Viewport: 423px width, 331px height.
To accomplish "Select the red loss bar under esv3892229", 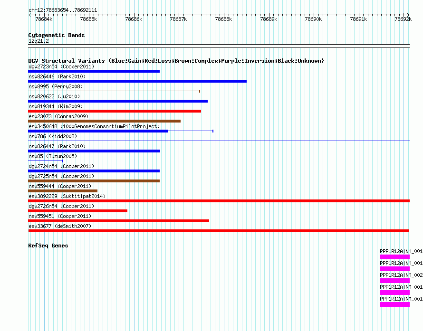I will 219,201.
